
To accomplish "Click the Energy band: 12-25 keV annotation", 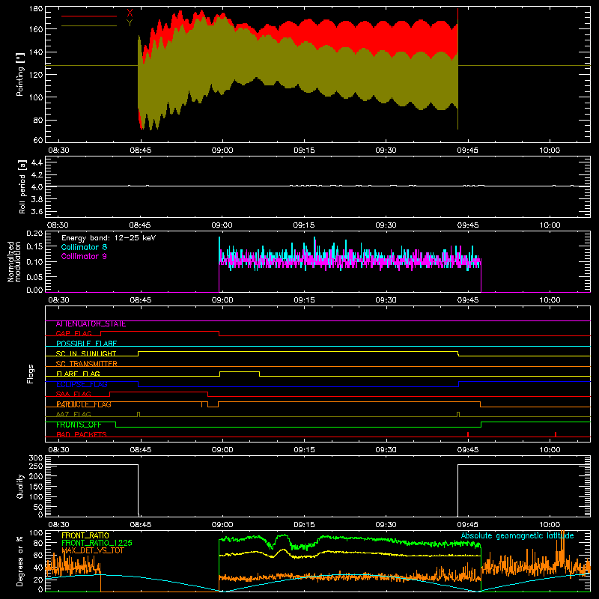I will (x=109, y=238).
